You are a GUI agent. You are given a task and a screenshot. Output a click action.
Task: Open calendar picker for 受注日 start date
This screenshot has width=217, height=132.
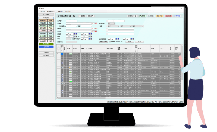74,34
